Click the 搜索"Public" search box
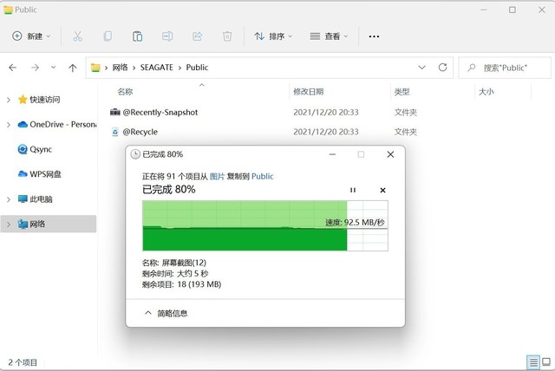 coord(505,68)
